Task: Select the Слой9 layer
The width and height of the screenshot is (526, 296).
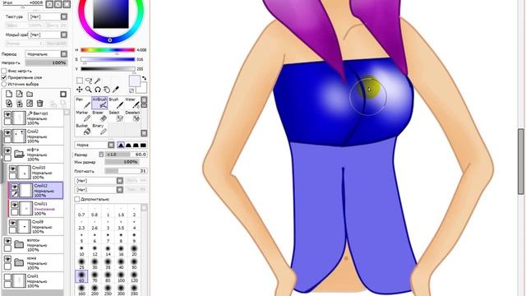Action: click(x=36, y=227)
